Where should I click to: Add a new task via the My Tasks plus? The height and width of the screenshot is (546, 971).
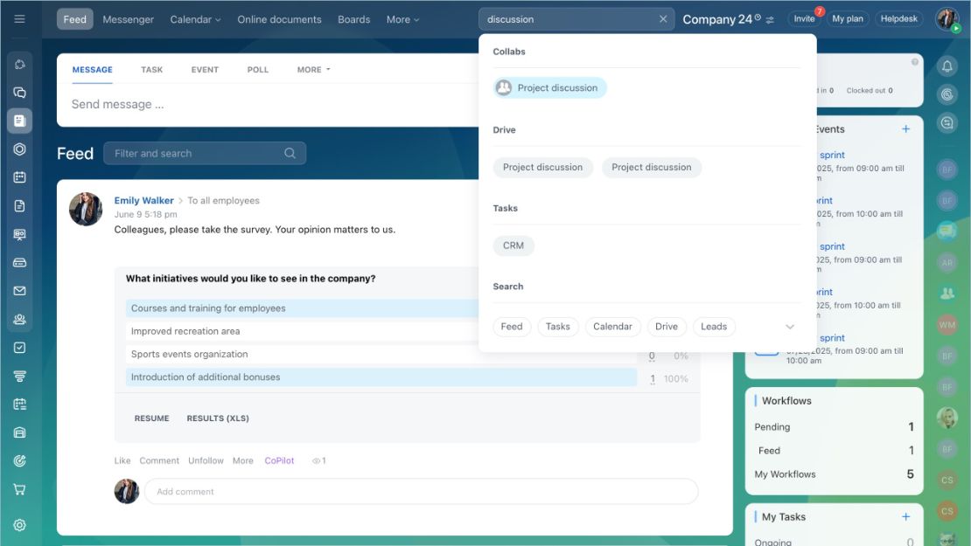click(x=905, y=516)
